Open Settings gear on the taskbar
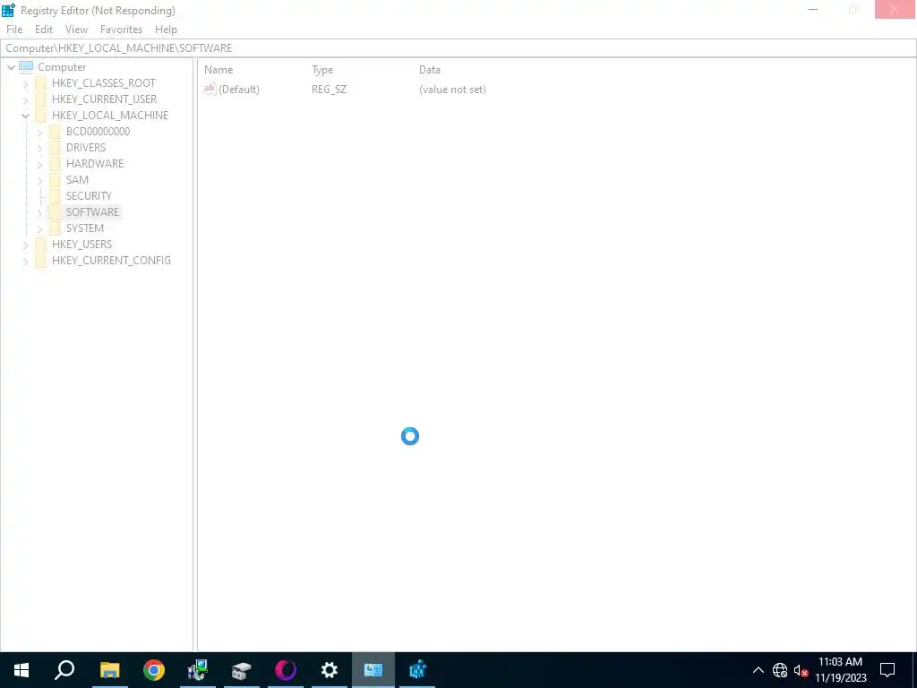Image resolution: width=917 pixels, height=688 pixels. (x=330, y=670)
